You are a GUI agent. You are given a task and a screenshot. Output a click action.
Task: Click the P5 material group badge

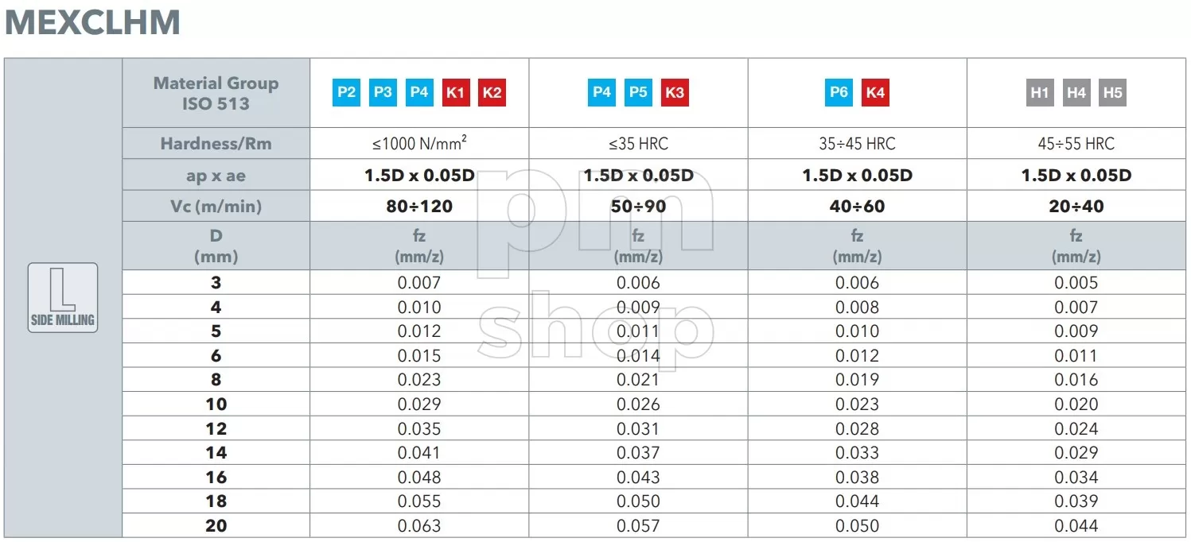click(638, 92)
